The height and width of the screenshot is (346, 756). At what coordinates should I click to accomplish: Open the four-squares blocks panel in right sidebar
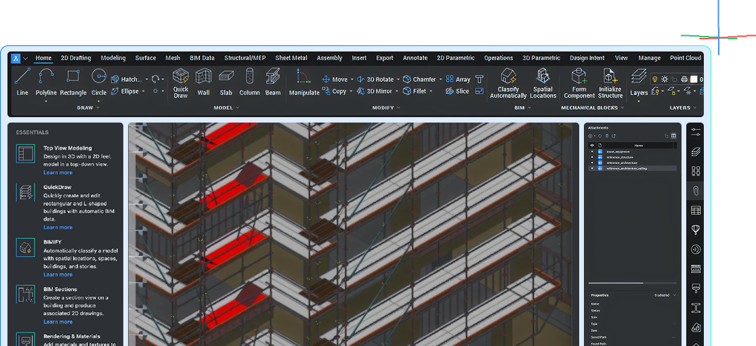pos(695,171)
